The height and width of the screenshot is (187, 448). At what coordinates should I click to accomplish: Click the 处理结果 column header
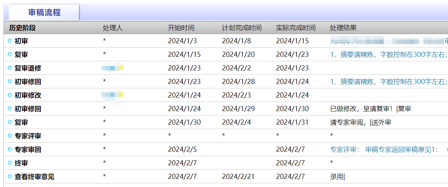343,28
